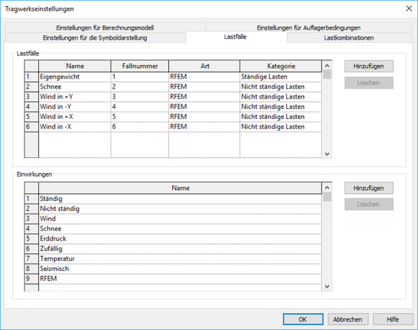Click the Einwirkungen table scrollbar thumb
418x330 pixels.
coord(327,197)
